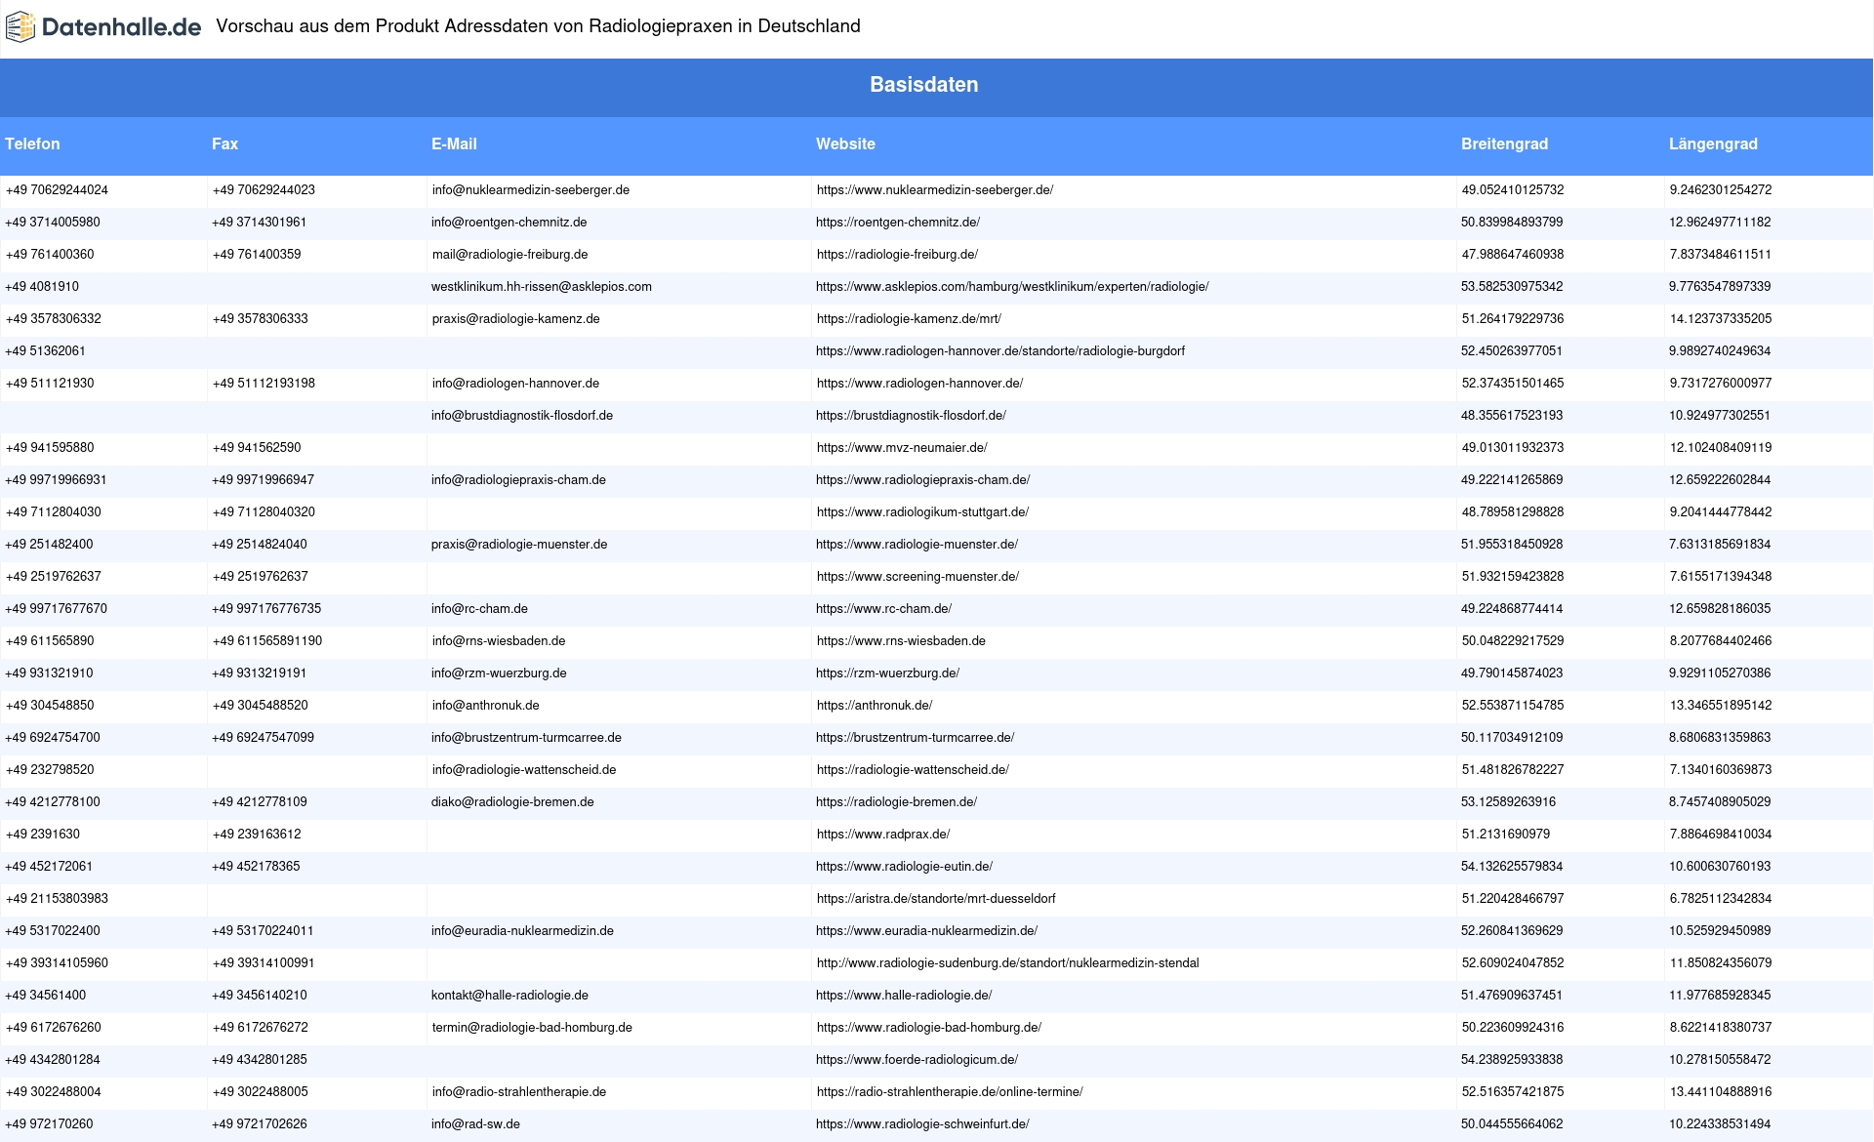This screenshot has width=1874, height=1142.
Task: Select latitude value 53.582530975342
Action: [x=1512, y=287]
